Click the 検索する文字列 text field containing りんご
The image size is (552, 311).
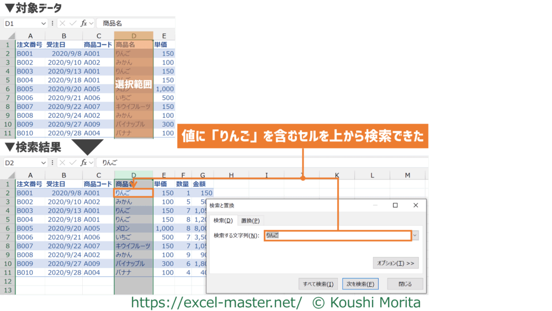[x=337, y=235]
